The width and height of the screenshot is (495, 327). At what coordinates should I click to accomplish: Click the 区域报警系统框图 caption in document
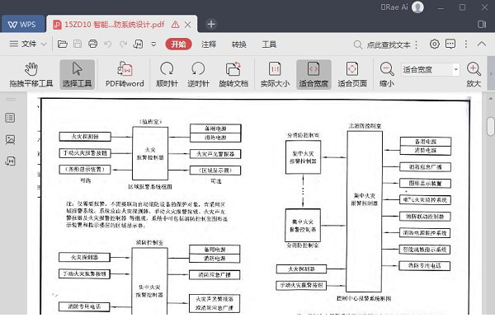pyautogui.click(x=150, y=187)
